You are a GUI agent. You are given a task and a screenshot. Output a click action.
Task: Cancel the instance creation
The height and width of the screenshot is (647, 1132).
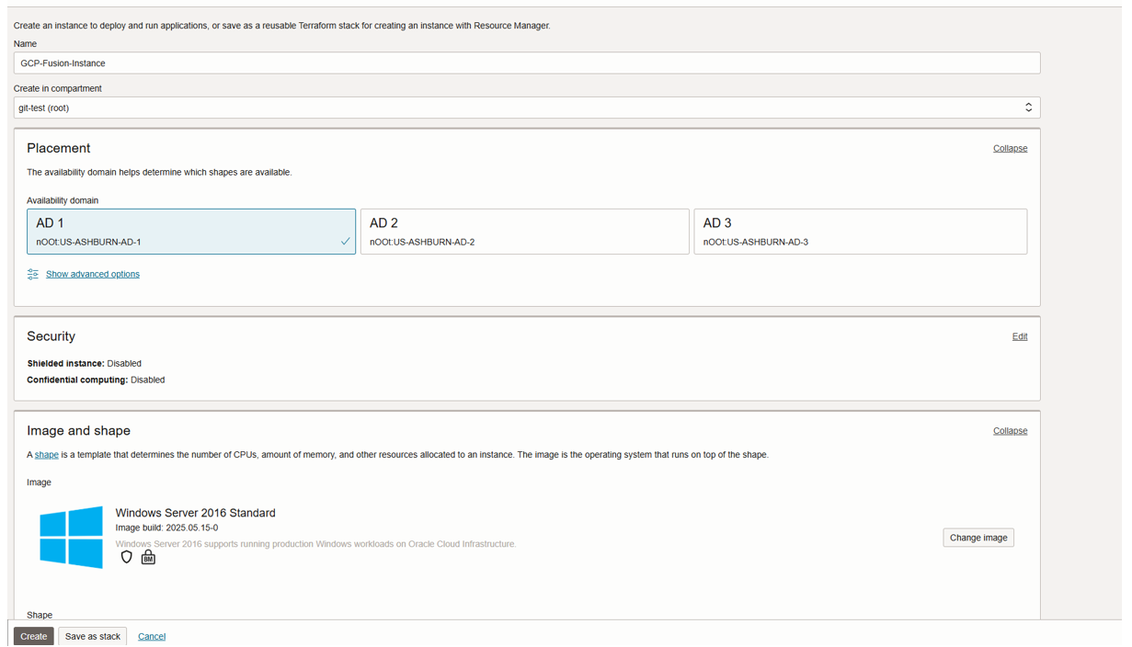152,636
